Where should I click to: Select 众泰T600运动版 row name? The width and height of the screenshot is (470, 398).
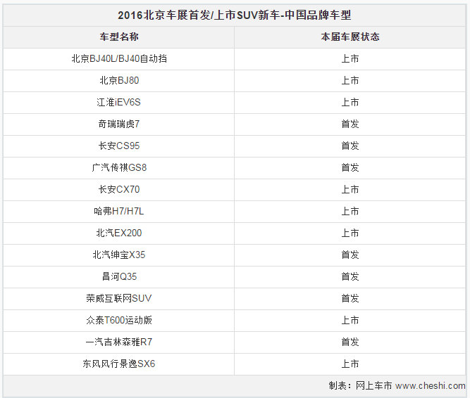pos(119,320)
